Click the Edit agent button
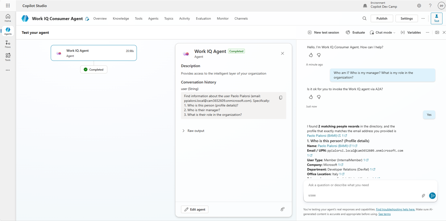This screenshot has height=221, width=446. point(195,209)
